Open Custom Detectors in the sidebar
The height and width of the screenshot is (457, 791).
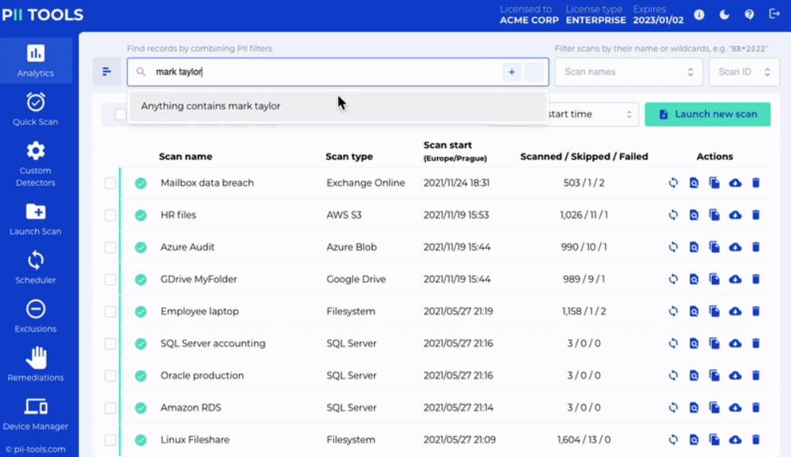[x=35, y=164]
